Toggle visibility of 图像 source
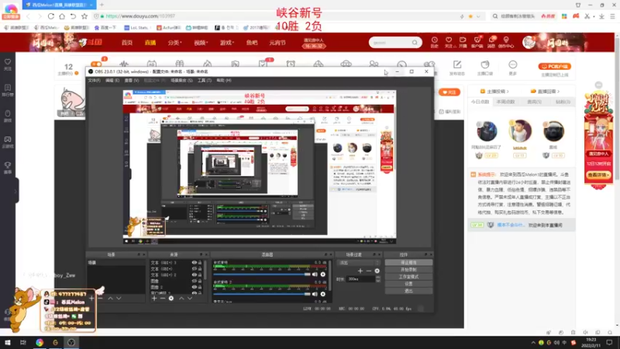 (195, 281)
